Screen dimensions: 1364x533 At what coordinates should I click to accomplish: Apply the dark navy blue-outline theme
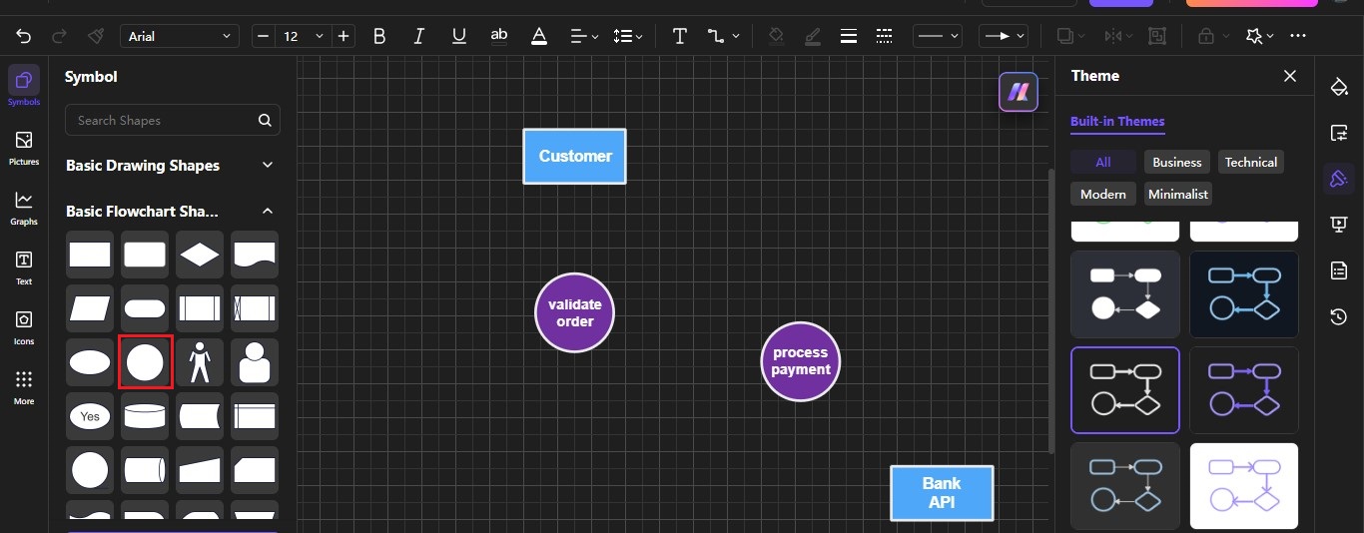(x=1244, y=293)
